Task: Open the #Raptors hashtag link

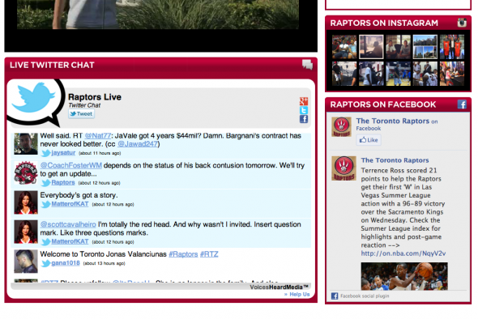Action: point(183,254)
